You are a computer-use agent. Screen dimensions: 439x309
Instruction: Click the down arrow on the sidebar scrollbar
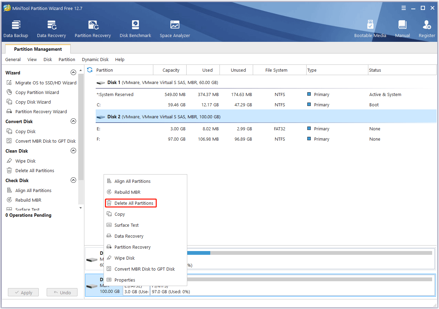pos(81,208)
